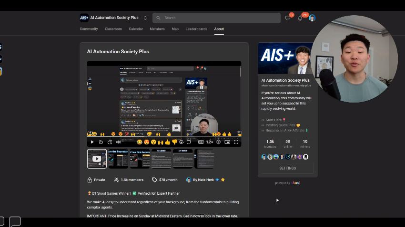Screen dimensions: 405x227
Task: Open the Classroom tab
Action: [113, 29]
